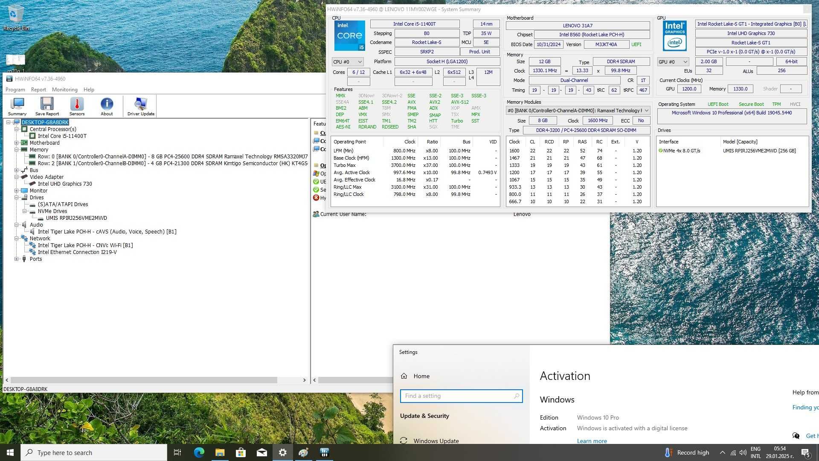Click the Driver Update icon
This screenshot has height=461, width=819.
(141, 106)
